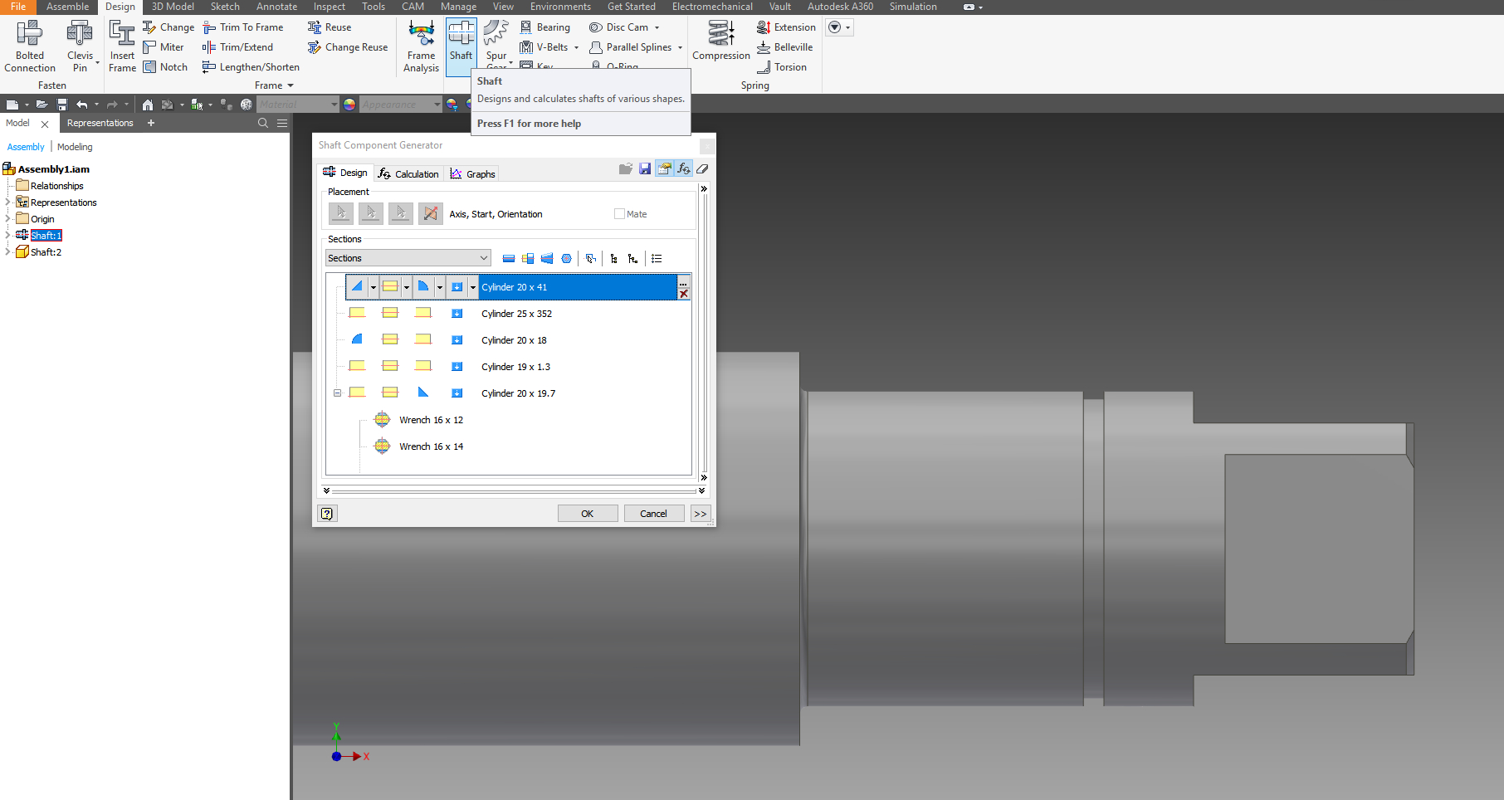Click OK in Shaft Component Generator
The image size is (1504, 800).
588,514
